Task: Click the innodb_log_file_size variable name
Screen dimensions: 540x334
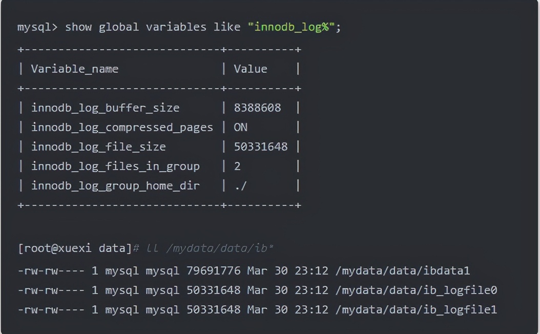Action: [98, 147]
